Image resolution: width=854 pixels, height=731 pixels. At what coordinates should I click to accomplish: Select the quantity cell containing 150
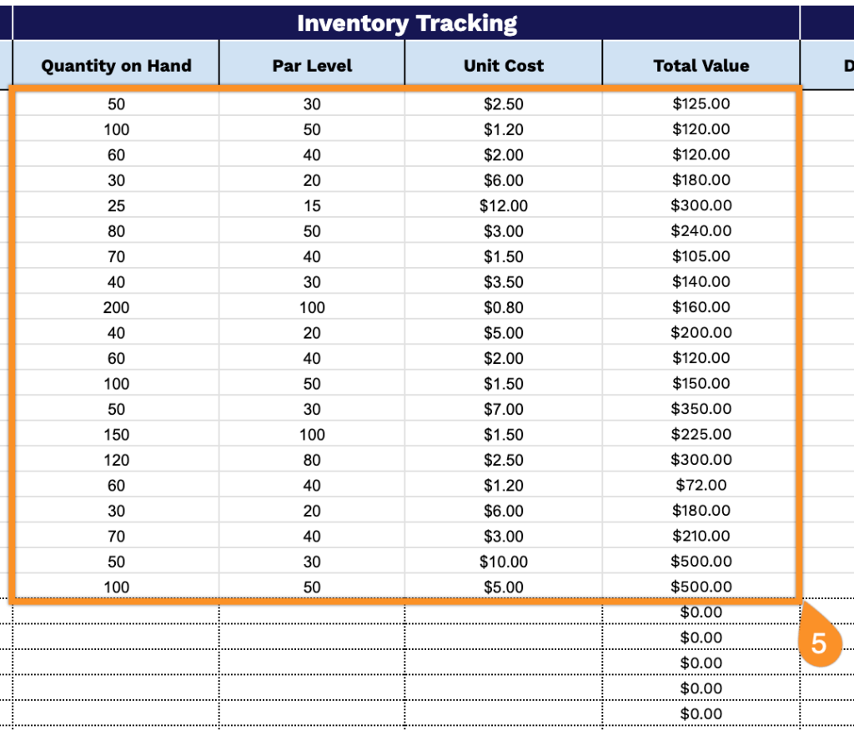[116, 435]
